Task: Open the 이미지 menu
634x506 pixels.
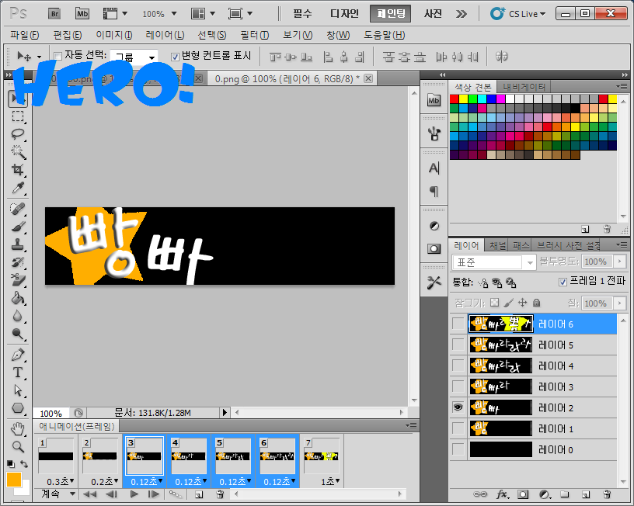Action: (x=113, y=35)
